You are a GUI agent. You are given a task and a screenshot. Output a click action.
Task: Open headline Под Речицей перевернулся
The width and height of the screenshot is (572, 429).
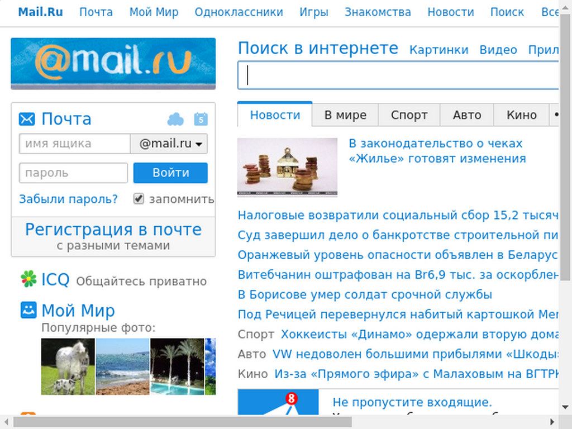pos(398,314)
